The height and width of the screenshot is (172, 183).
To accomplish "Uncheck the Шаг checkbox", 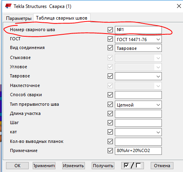I will click(x=110, y=123).
